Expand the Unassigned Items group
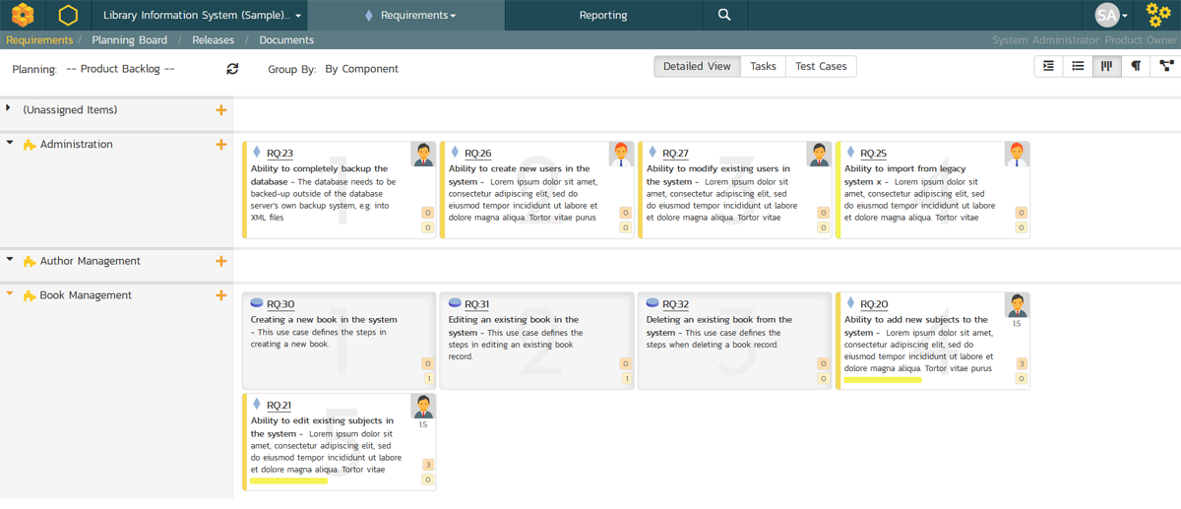Viewport: 1181px width, 509px height. (9, 109)
